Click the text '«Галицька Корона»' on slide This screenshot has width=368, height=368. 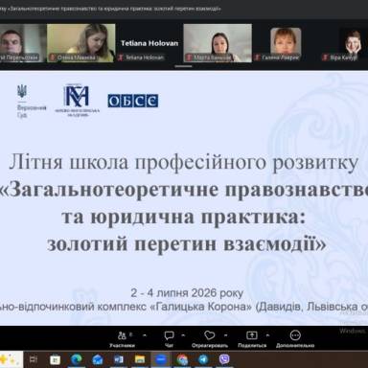point(201,307)
